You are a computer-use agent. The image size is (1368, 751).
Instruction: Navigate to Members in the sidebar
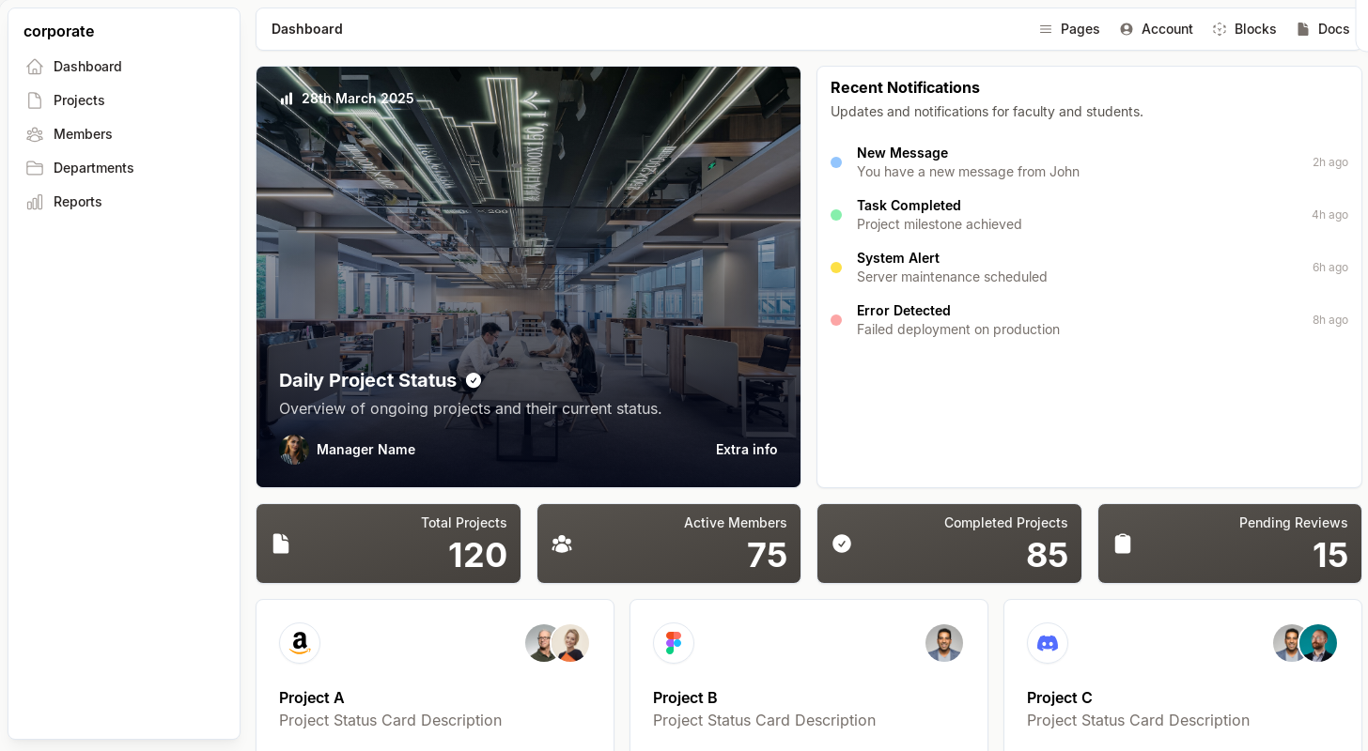tap(83, 134)
